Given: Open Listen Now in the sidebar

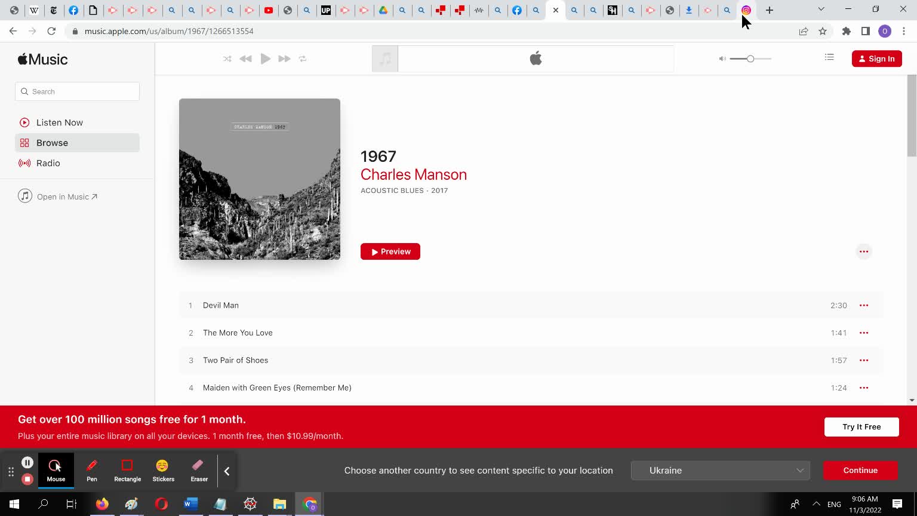Looking at the screenshot, I should click(x=77, y=122).
